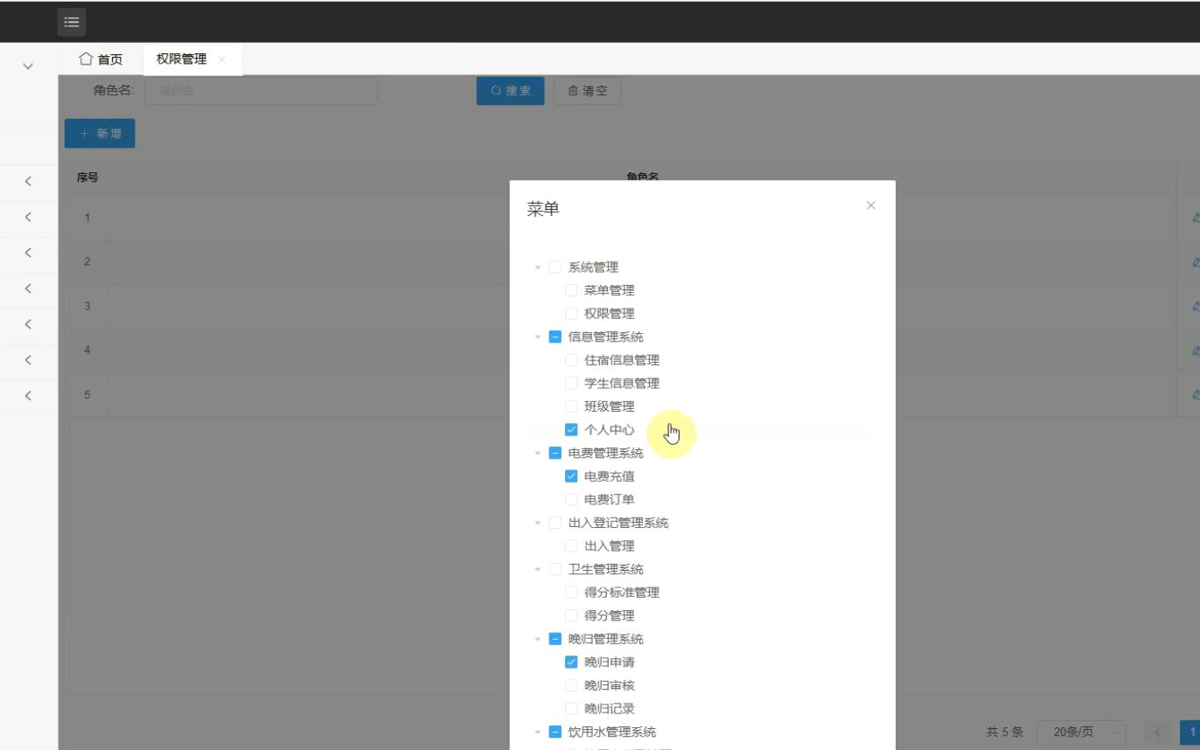
Task: Click the 序号 column header
Action: 87,177
